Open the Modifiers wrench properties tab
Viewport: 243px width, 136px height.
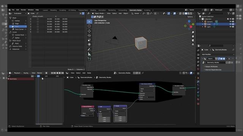coord(198,82)
